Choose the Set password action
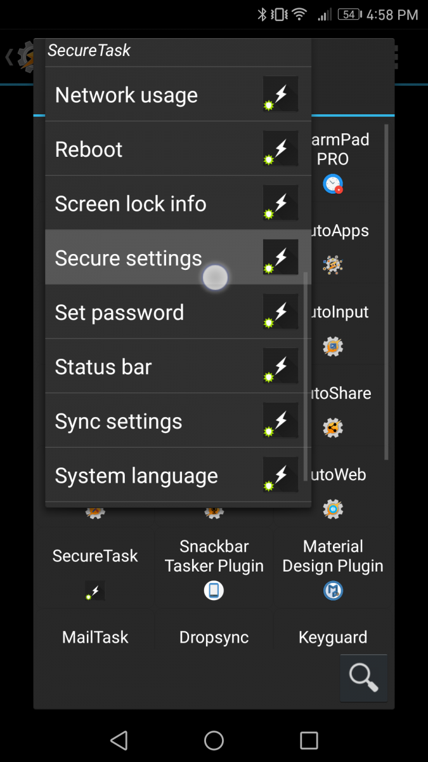 coord(119,312)
